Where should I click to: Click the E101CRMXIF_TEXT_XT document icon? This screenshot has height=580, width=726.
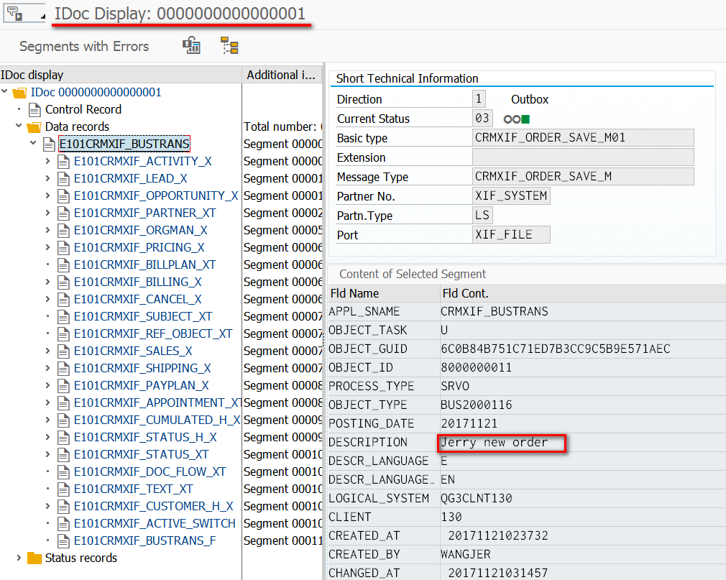click(63, 489)
